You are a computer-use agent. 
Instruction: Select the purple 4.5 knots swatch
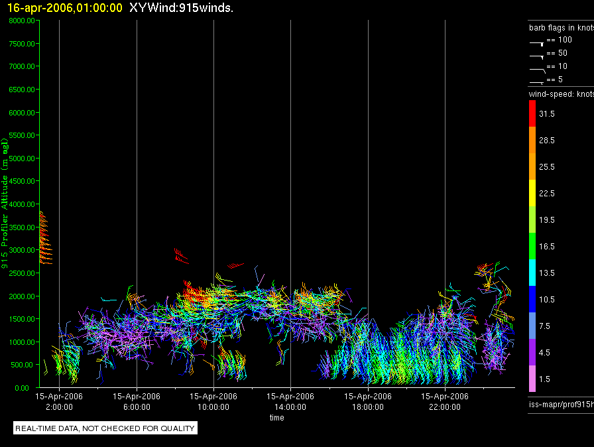[532, 352]
